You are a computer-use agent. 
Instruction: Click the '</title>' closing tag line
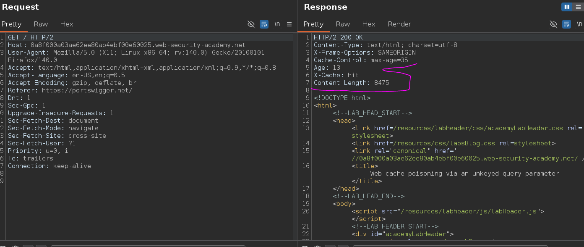pyautogui.click(x=367, y=181)
